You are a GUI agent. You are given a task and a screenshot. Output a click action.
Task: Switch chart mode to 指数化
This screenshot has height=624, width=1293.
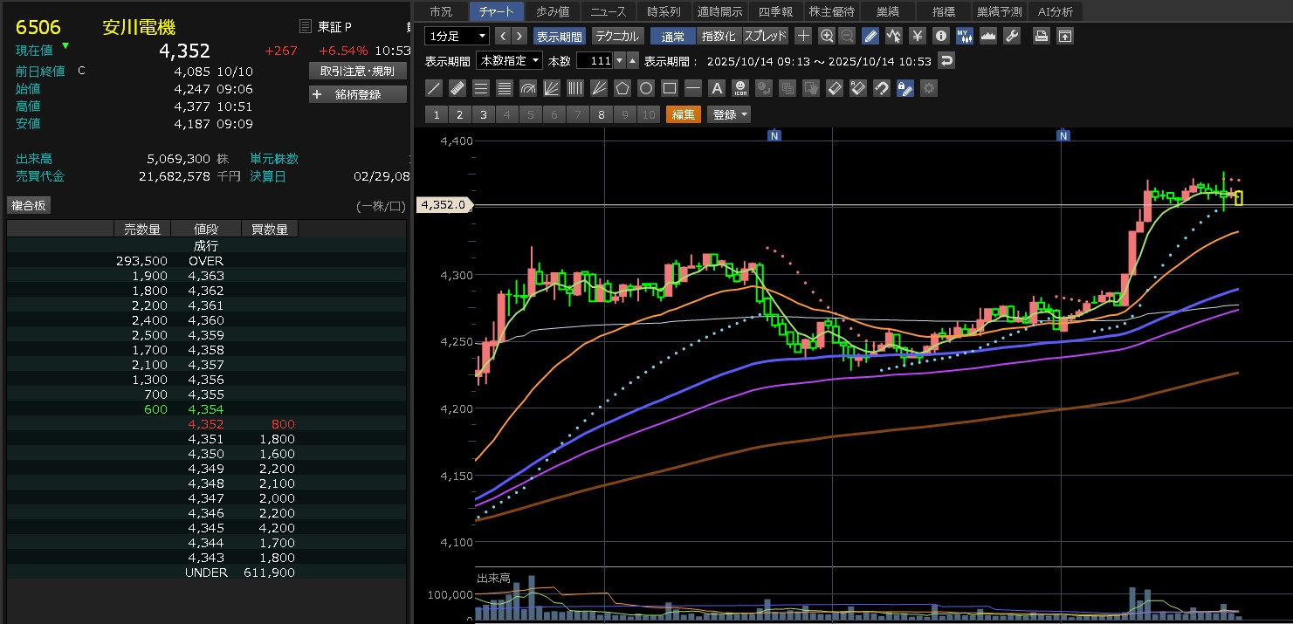tap(719, 36)
